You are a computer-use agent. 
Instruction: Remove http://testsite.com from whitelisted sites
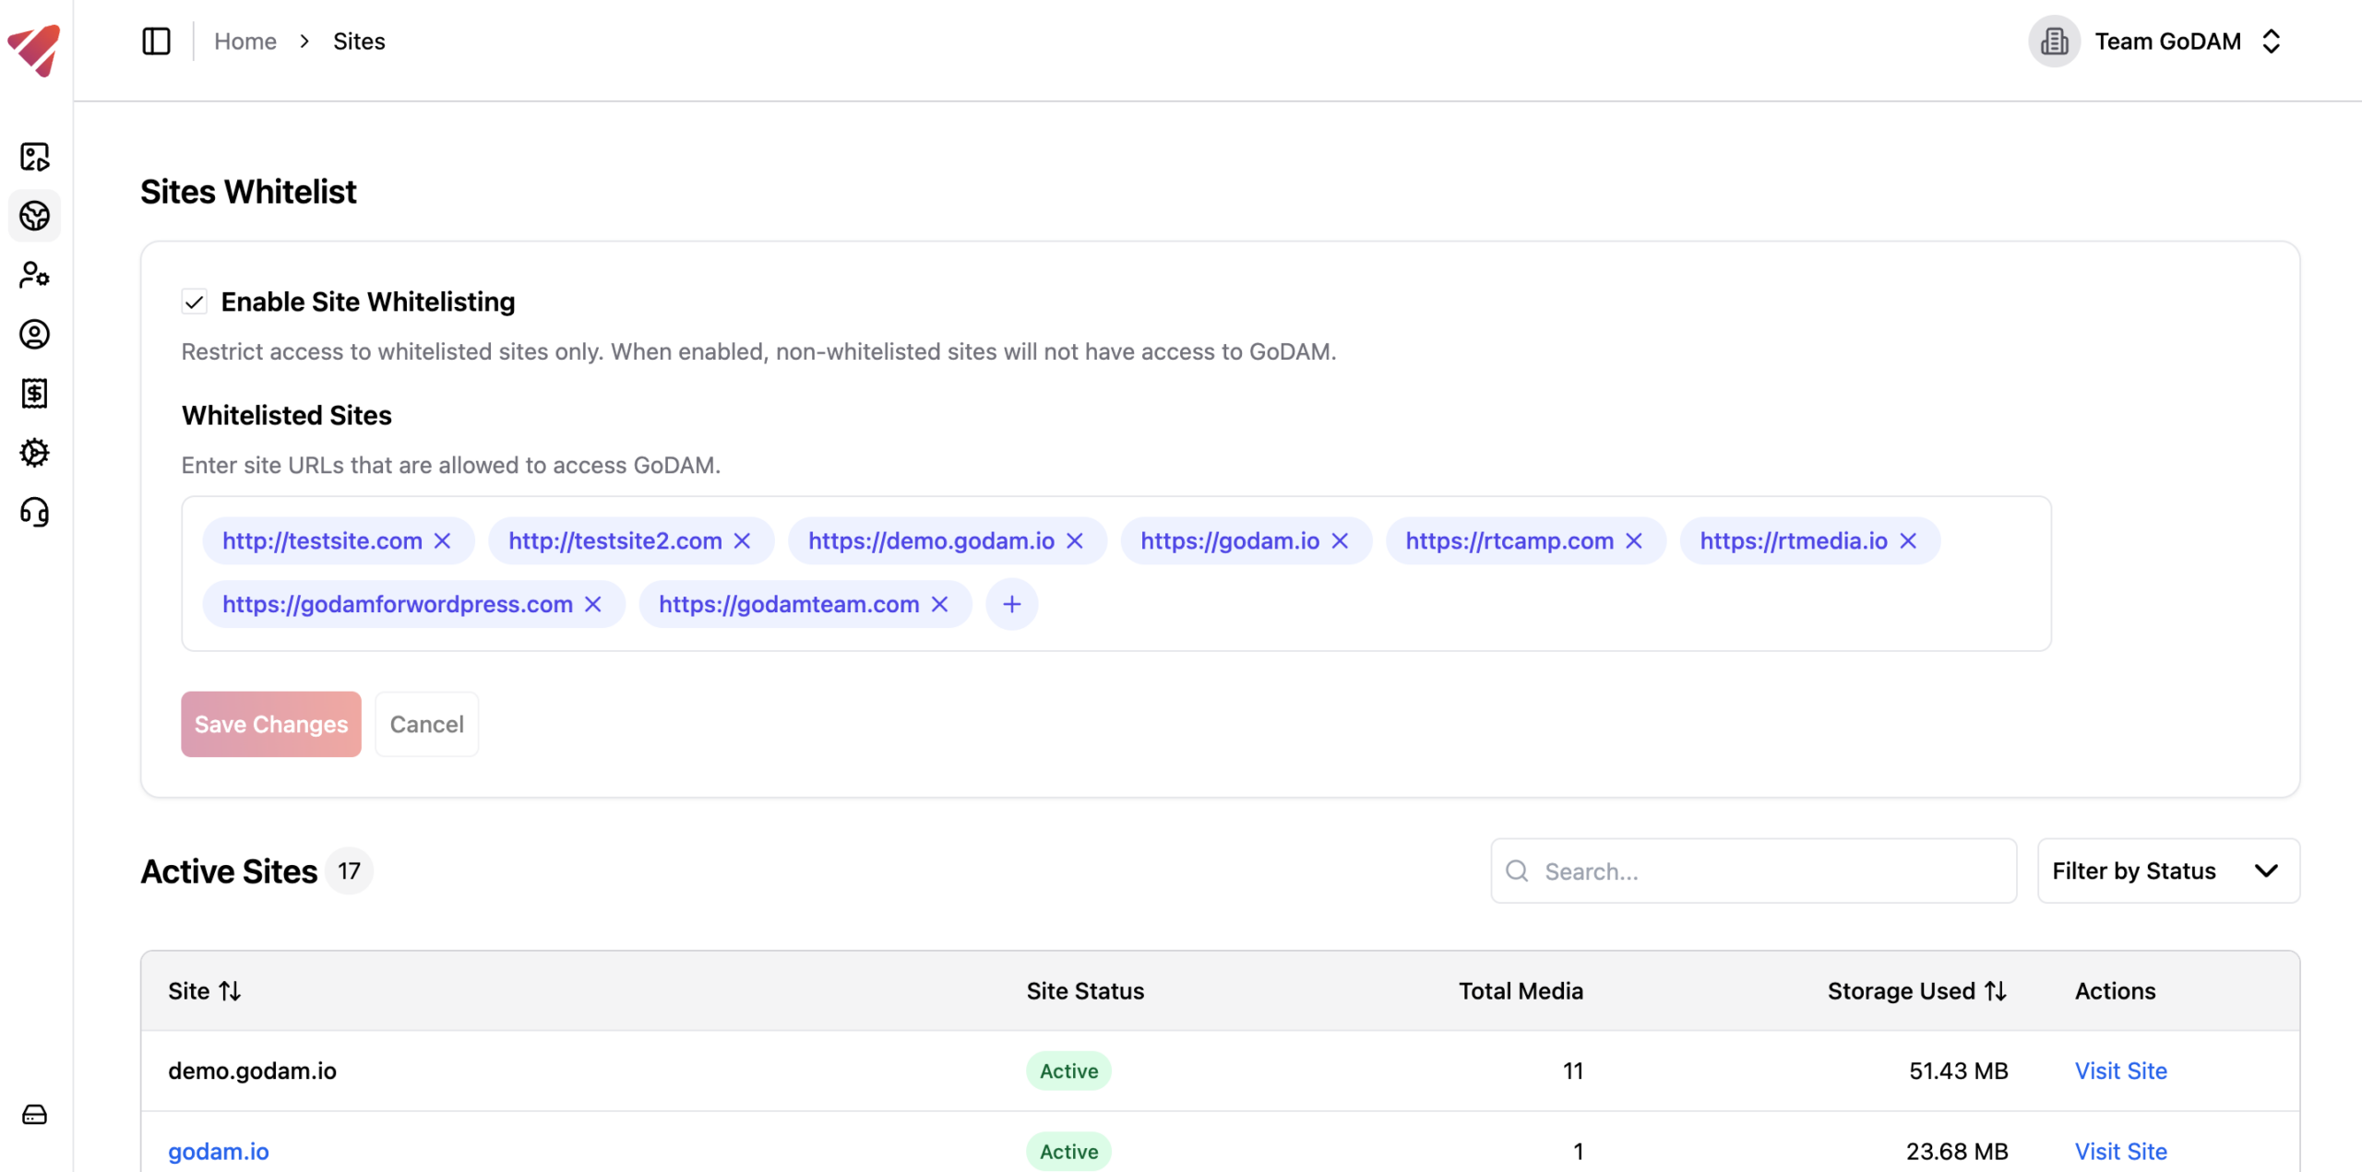click(442, 541)
